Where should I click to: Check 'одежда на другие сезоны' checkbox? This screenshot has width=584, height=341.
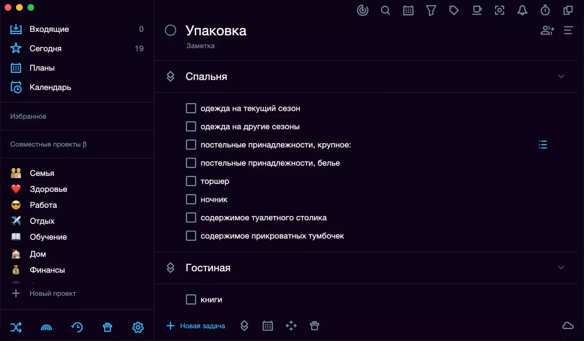[x=191, y=126]
